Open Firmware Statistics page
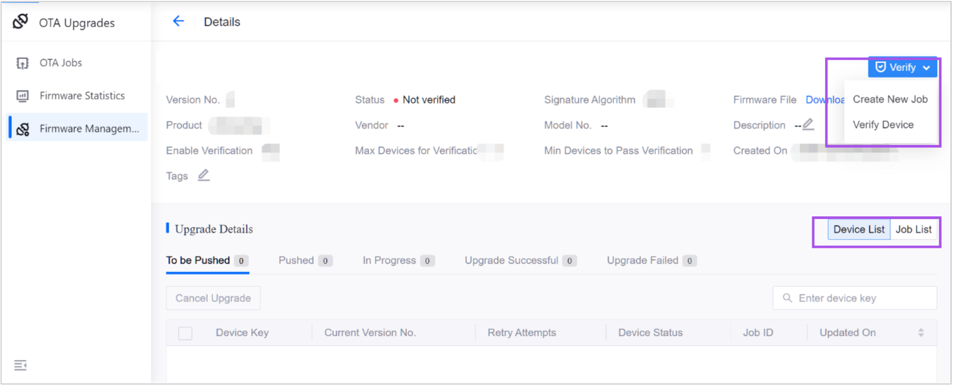The height and width of the screenshot is (386, 953). (83, 96)
